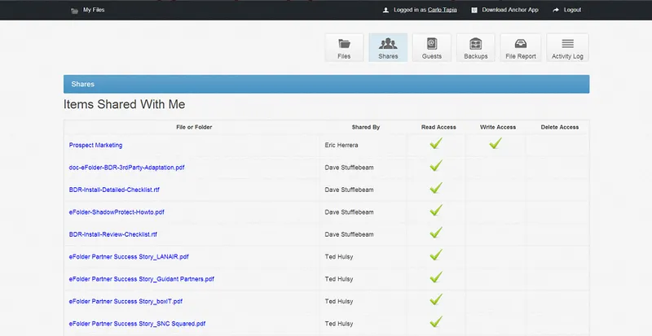The width and height of the screenshot is (652, 336).
Task: Click Read Access checkmark for Story_LANAIR.pdf
Action: point(436,255)
